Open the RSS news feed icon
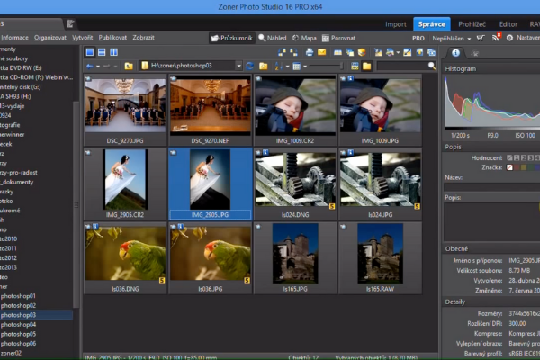540x360 pixels. [496, 38]
